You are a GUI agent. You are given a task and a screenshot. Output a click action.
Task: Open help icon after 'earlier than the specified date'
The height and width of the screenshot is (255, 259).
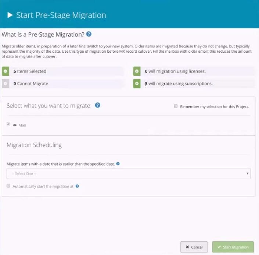pos(118,164)
